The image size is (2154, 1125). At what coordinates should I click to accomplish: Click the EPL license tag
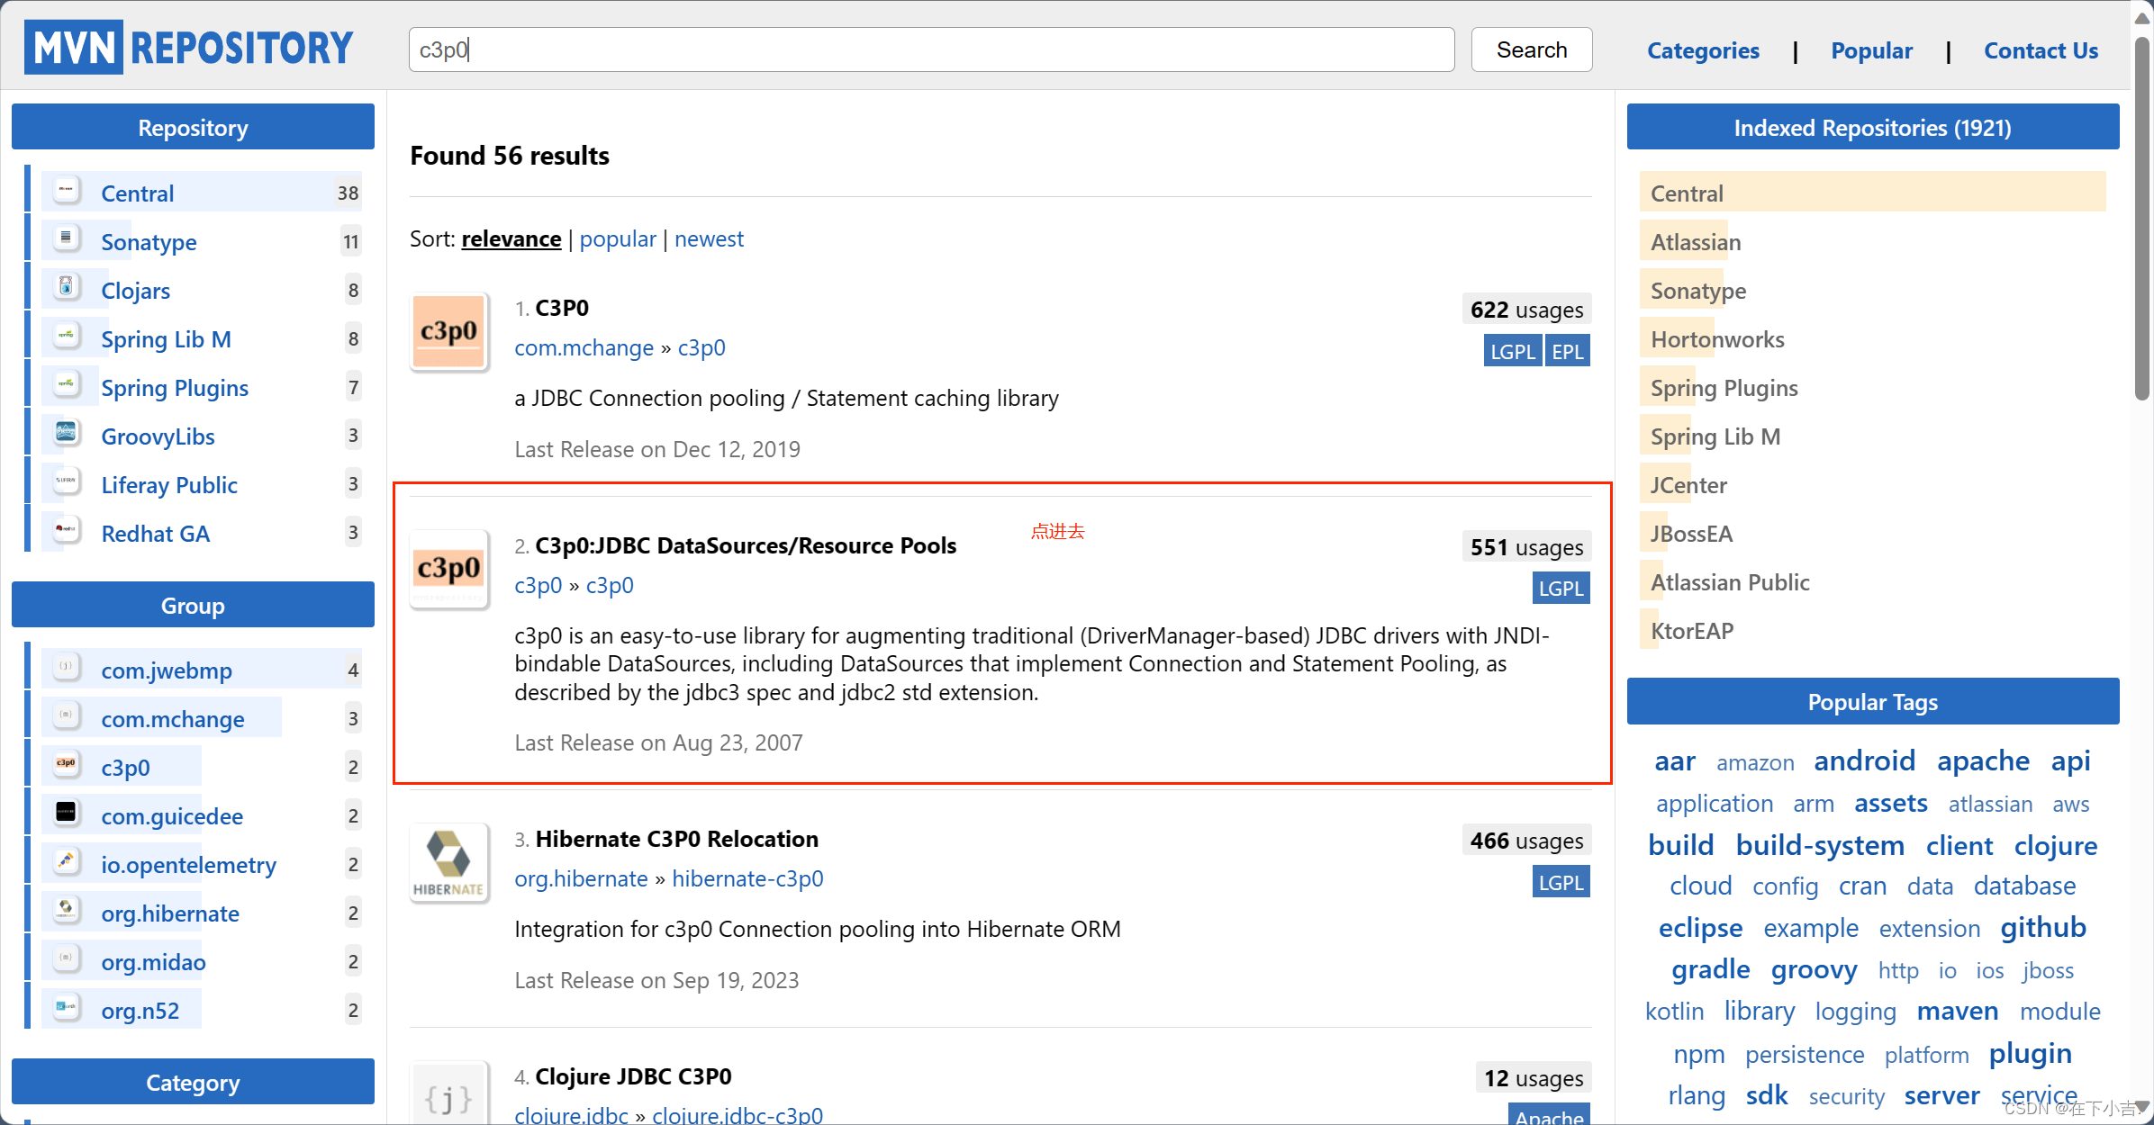(x=1568, y=351)
